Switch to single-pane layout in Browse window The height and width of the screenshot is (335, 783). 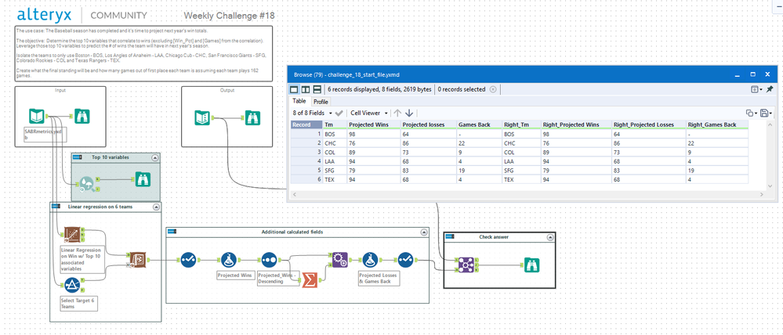tap(294, 89)
